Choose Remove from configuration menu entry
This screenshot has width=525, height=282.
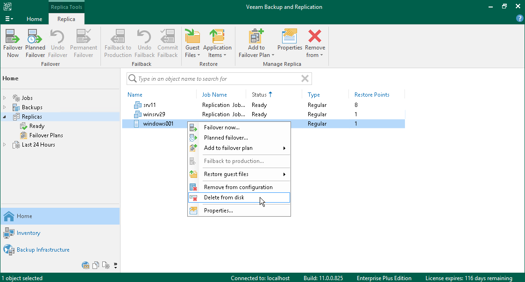239,187
